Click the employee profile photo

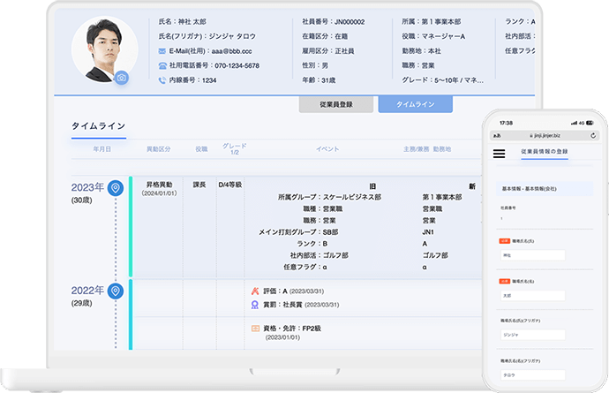101,50
